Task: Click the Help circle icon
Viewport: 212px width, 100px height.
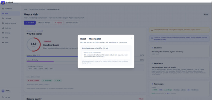Action: click(x=3, y=38)
